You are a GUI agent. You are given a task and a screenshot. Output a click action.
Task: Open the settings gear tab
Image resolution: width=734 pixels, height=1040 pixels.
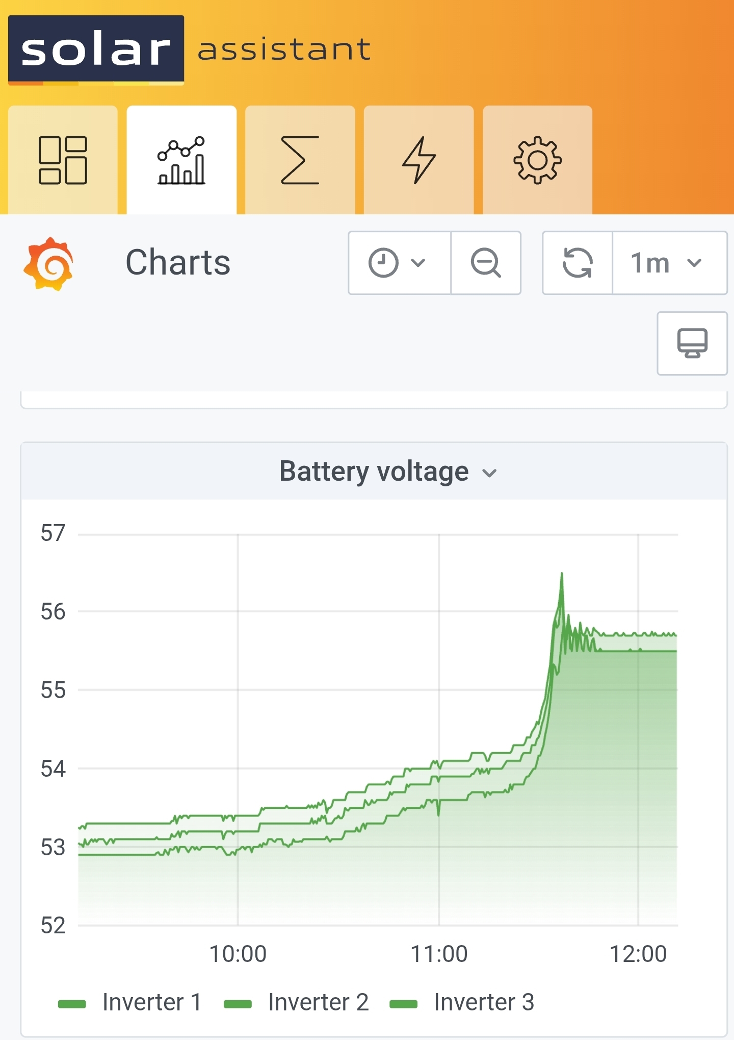coord(537,160)
